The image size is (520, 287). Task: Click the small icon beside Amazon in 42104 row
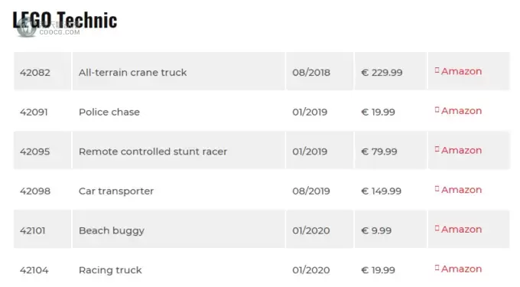[x=437, y=267]
